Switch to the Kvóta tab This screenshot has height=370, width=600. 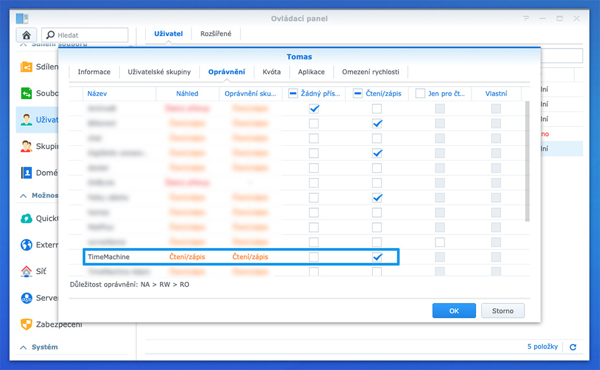(272, 72)
